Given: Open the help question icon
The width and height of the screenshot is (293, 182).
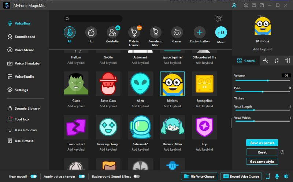Looking at the screenshot, I should tap(262, 5).
